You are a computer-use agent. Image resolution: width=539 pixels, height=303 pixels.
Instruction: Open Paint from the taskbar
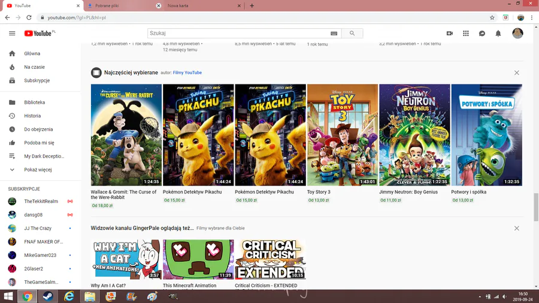pos(152,296)
